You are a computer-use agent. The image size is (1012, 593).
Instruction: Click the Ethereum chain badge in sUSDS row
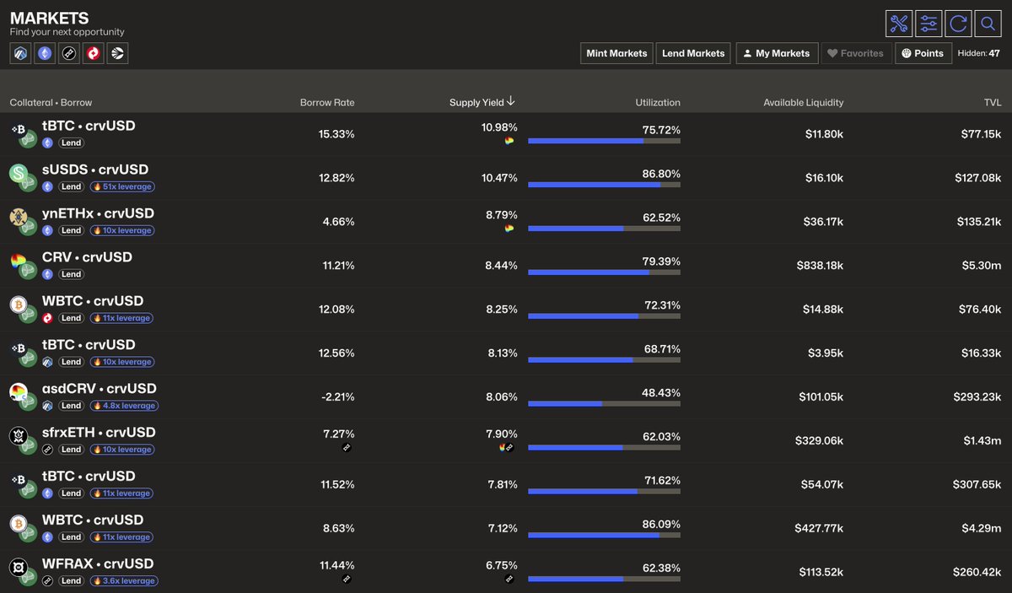(47, 186)
